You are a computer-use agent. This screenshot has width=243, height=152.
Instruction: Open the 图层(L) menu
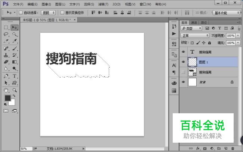(60, 4)
